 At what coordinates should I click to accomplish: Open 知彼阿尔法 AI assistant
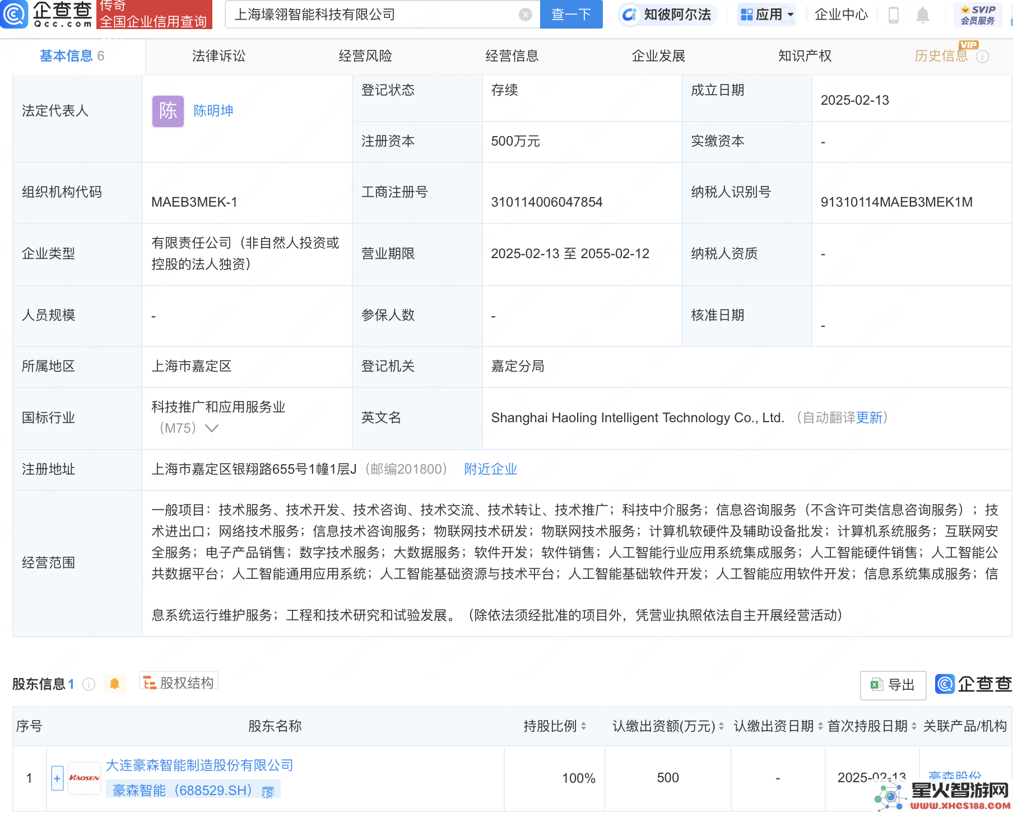[667, 14]
